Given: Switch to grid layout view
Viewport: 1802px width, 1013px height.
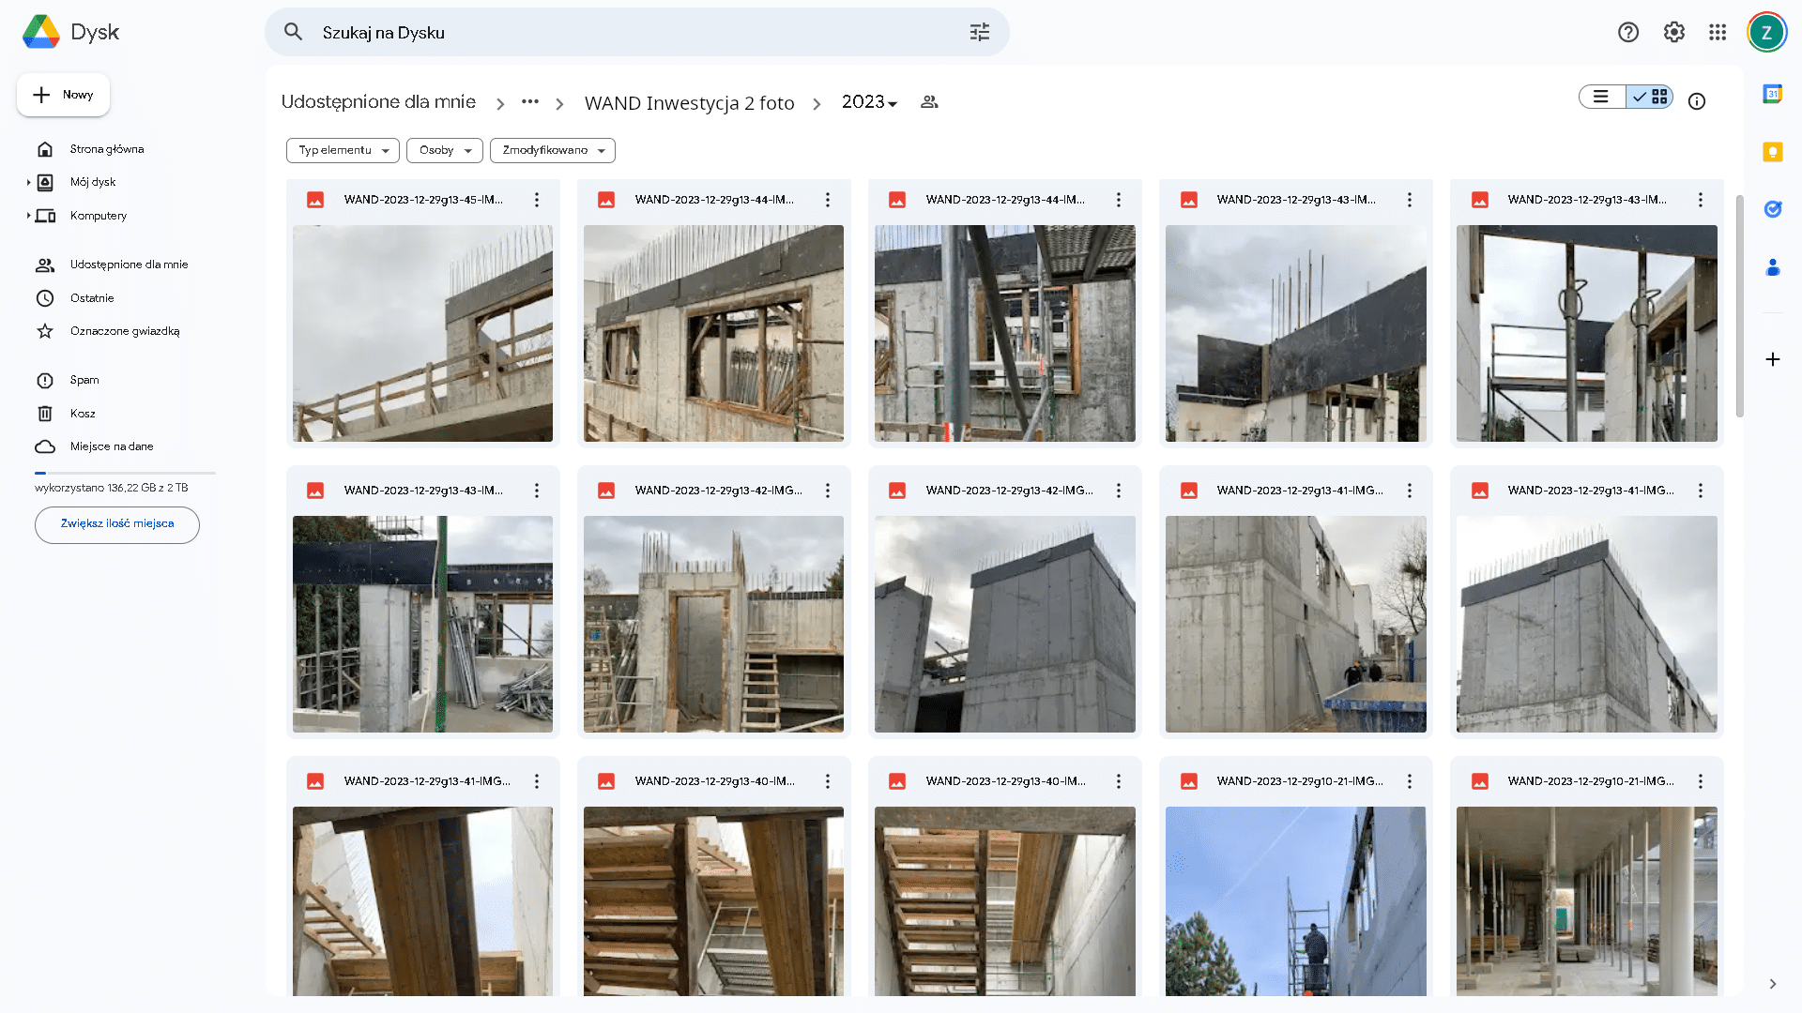Looking at the screenshot, I should point(1651,97).
